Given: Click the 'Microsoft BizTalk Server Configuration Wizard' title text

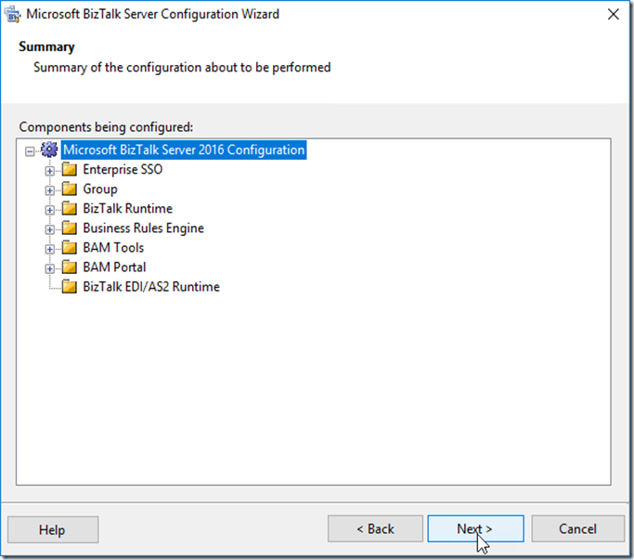Looking at the screenshot, I should click(x=153, y=14).
